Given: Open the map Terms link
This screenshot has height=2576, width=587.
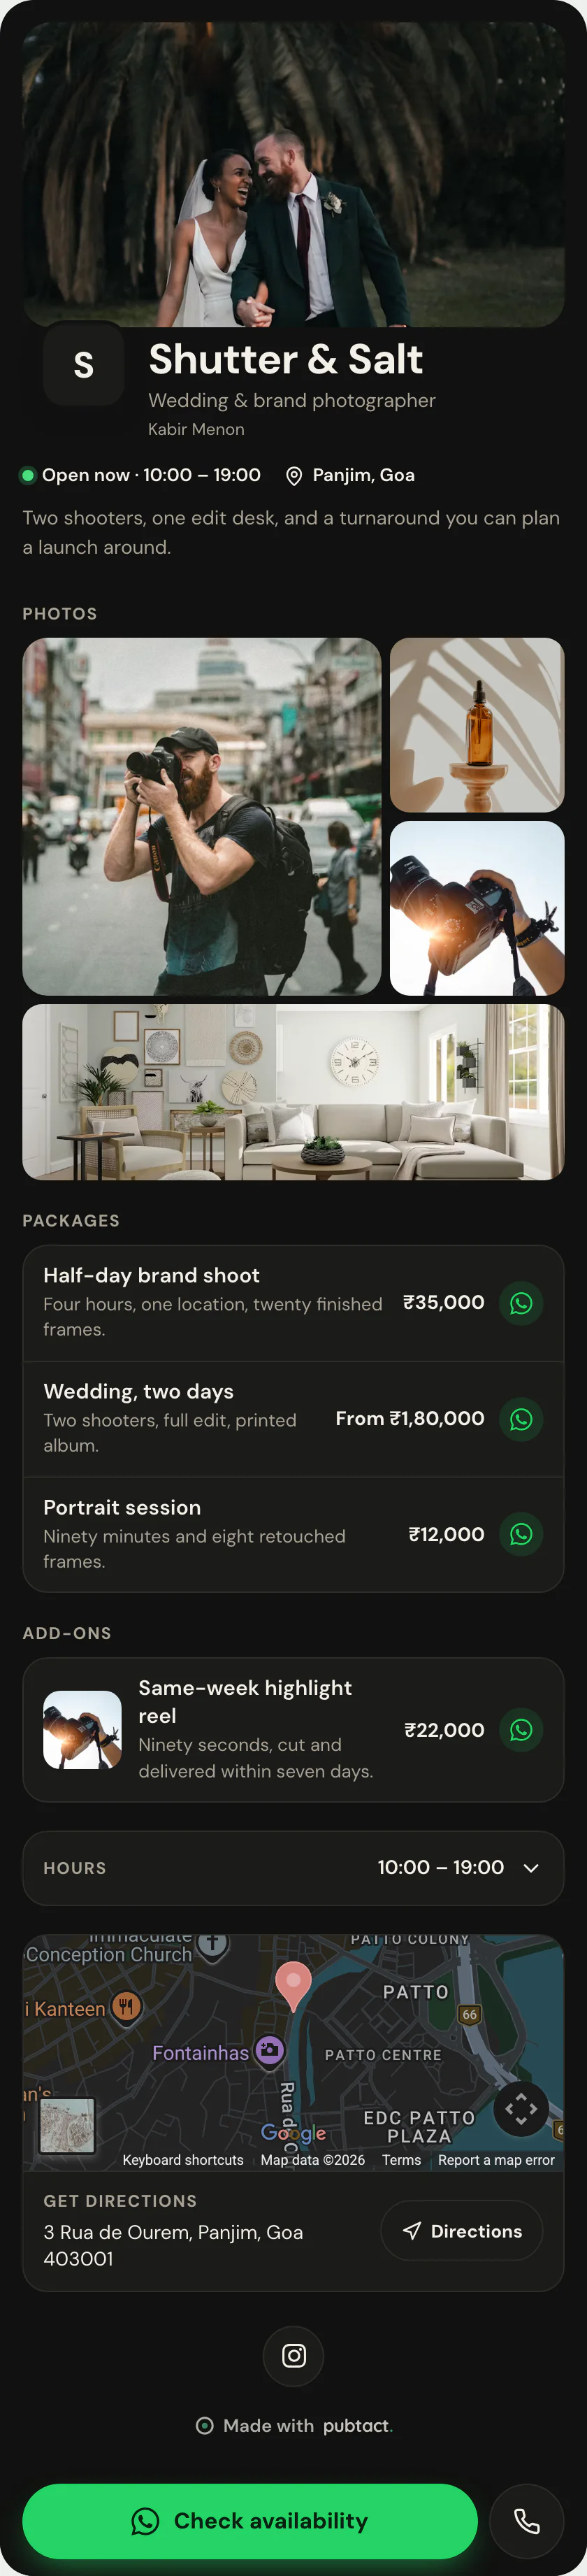Looking at the screenshot, I should (401, 2160).
